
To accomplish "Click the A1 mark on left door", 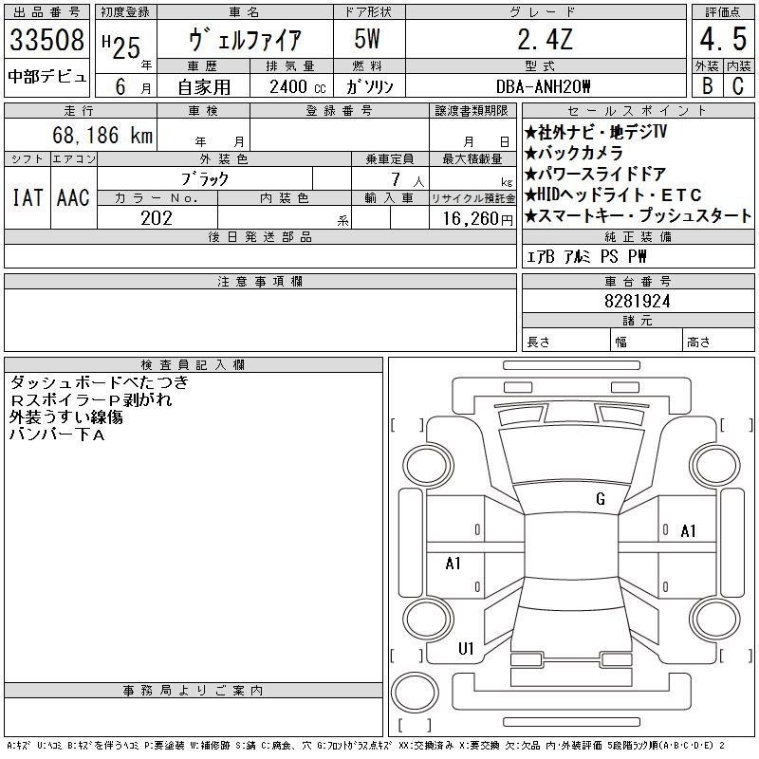I will click(454, 564).
